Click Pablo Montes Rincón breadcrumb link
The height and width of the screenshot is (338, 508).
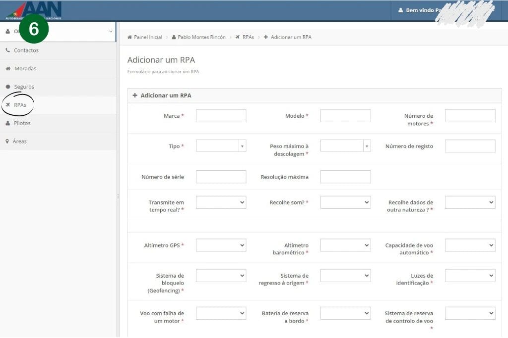click(x=201, y=37)
